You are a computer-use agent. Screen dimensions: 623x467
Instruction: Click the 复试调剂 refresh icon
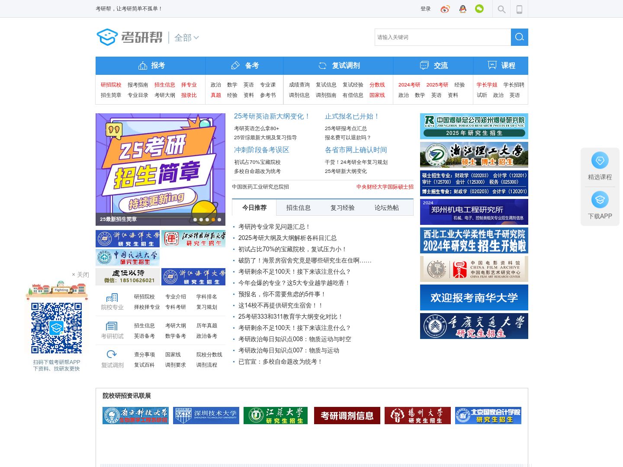point(112,355)
